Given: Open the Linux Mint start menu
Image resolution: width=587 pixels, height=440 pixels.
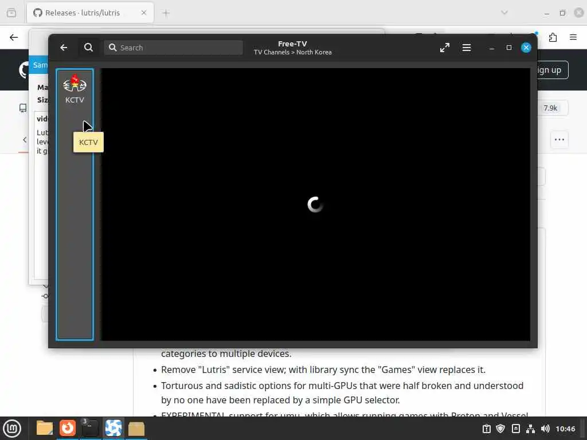Looking at the screenshot, I should (x=12, y=429).
